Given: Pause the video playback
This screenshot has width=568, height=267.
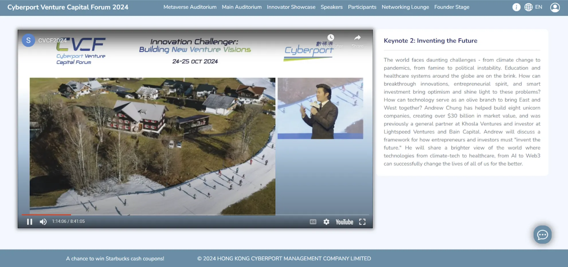Looking at the screenshot, I should 30,222.
